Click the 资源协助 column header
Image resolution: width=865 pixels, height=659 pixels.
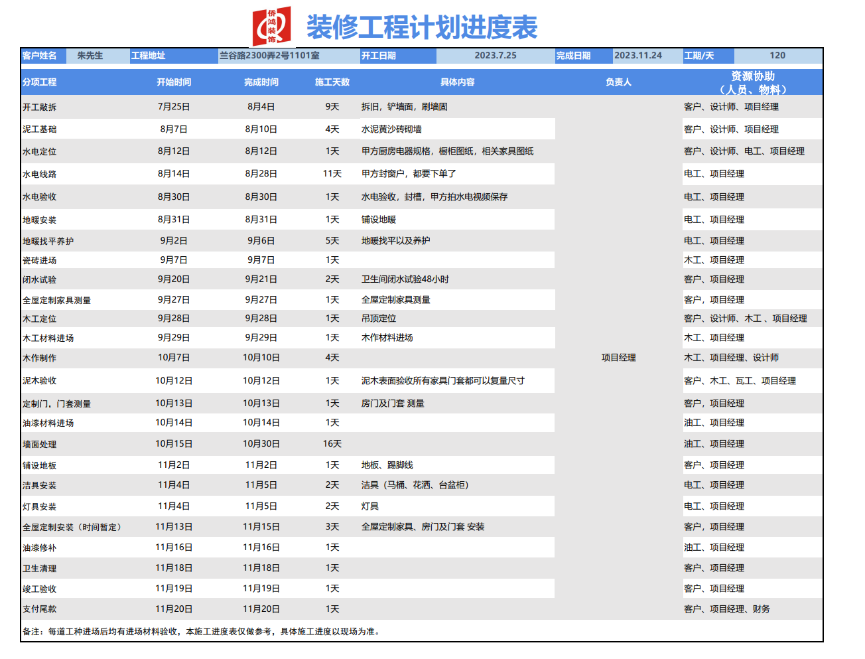[x=752, y=83]
